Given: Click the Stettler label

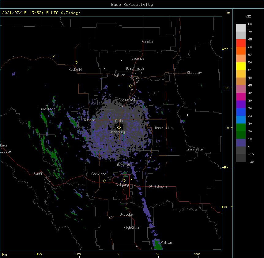Looking at the screenshot, I should [x=194, y=73].
